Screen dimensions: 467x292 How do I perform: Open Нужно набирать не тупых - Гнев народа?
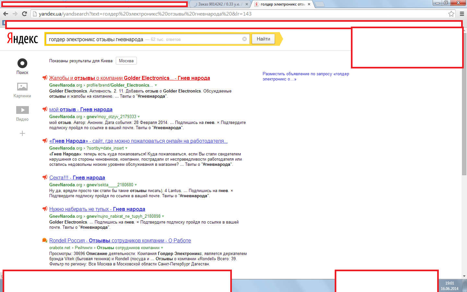[97, 209]
